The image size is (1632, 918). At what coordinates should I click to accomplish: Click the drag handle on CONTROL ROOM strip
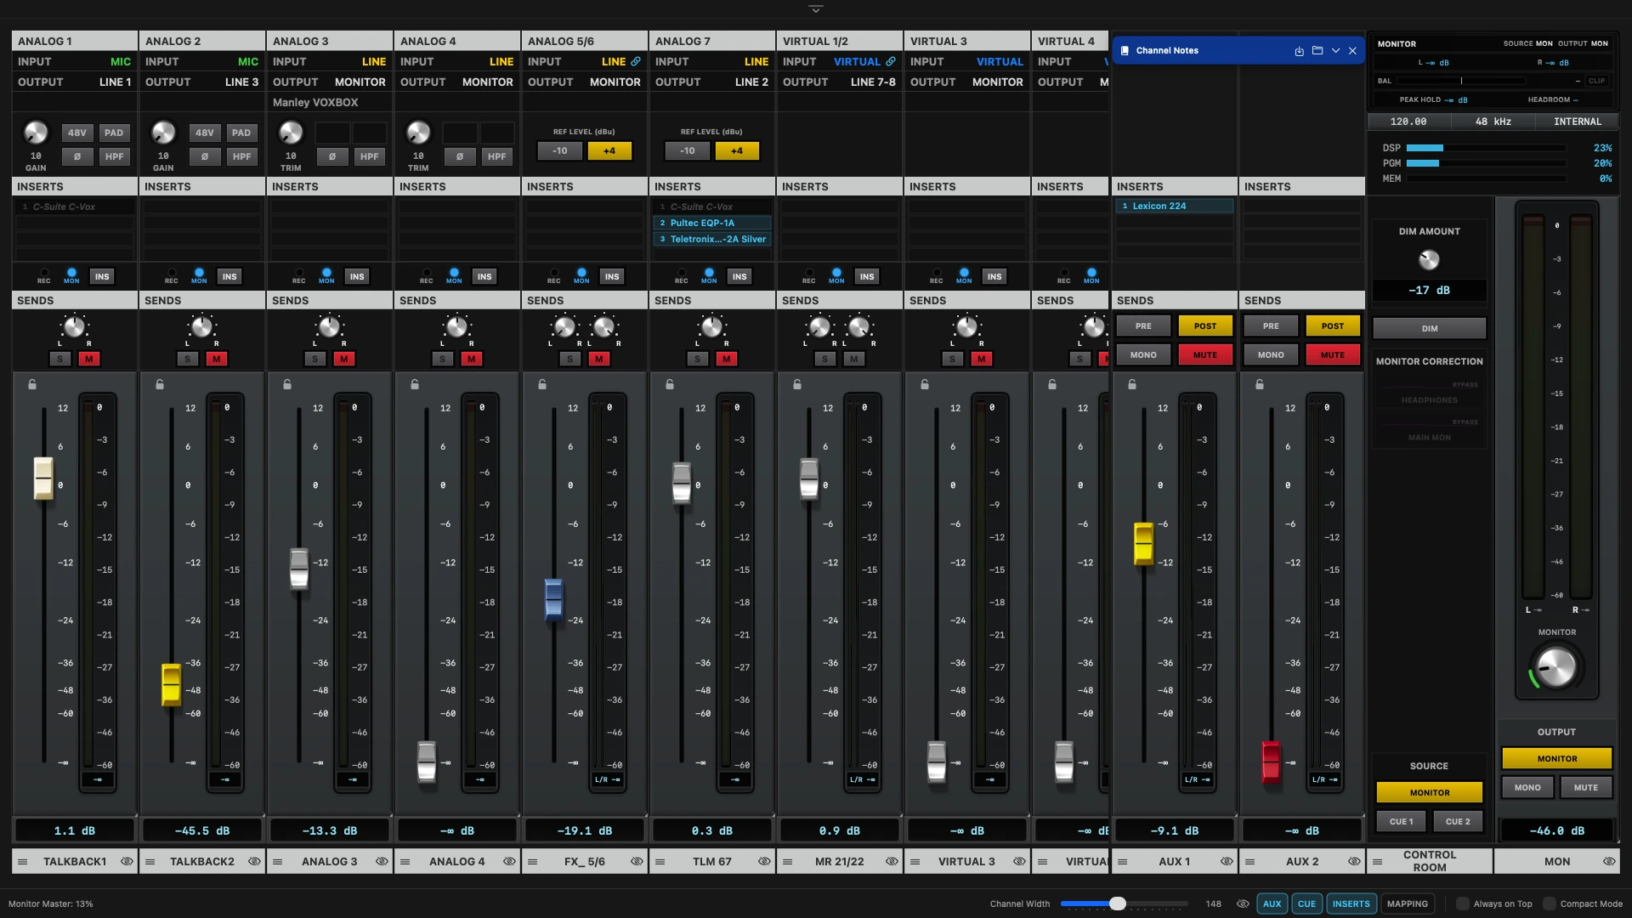click(1378, 862)
